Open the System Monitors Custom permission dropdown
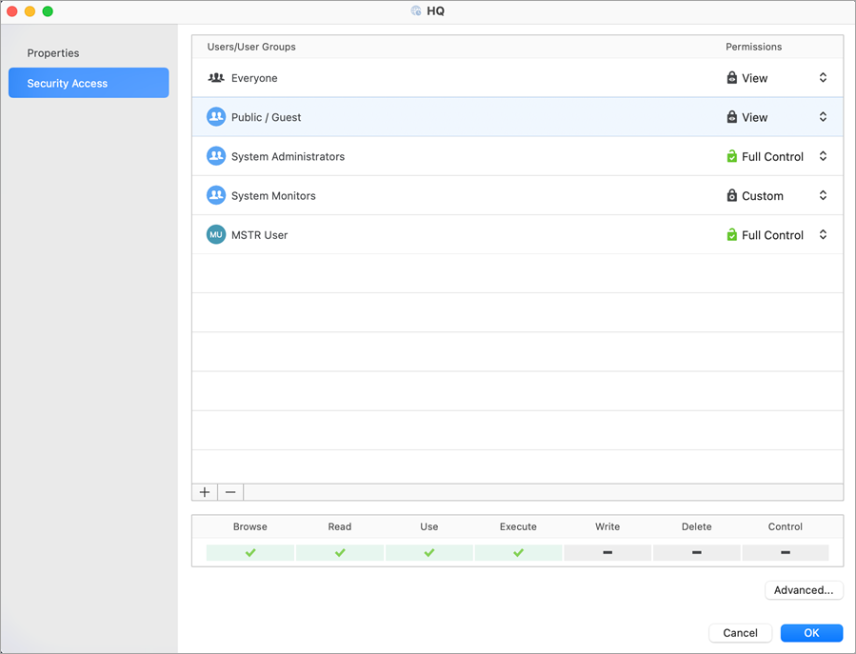This screenshot has height=654, width=856. [x=823, y=195]
